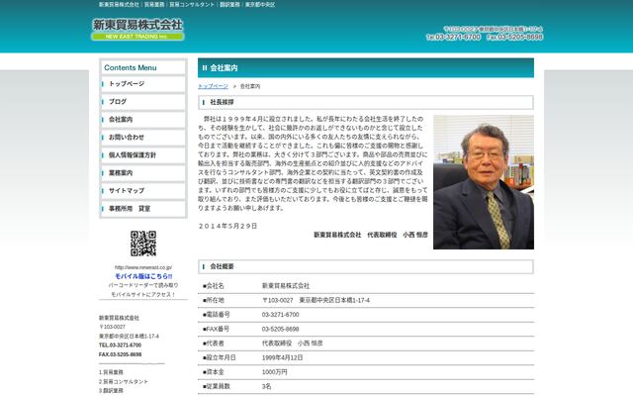Image resolution: width=633 pixels, height=396 pixels.
Task: Click the table address 〒103-0027 東京都中央区日本橋1-17-4
Action: [x=316, y=300]
